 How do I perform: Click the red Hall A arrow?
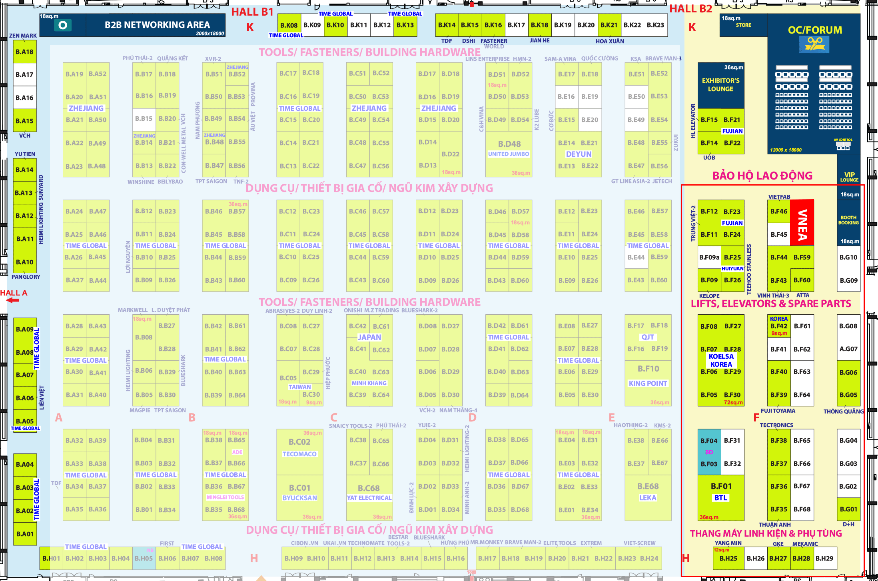(x=12, y=300)
